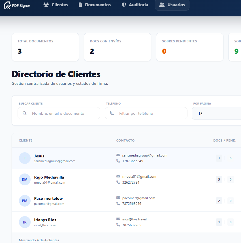Click the RM avatar for Rigo Mediavilla
241x243 pixels.
(25, 179)
